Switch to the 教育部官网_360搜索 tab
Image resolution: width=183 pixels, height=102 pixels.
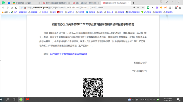pos(27,3)
